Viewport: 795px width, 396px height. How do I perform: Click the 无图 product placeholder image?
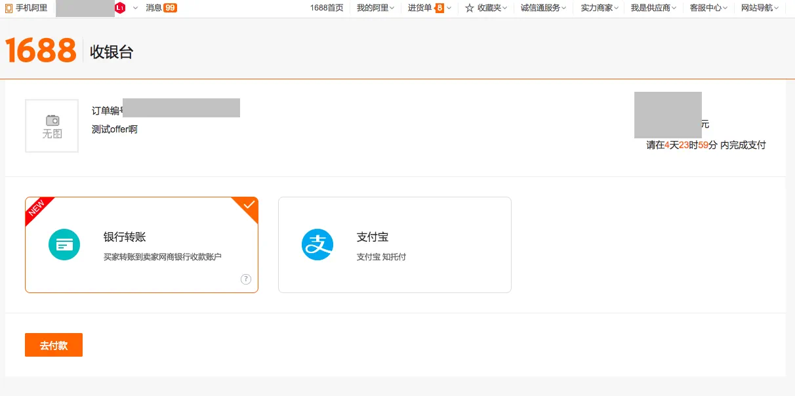coord(52,126)
